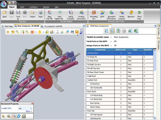Activate Zoom Window magnifier tool
161x120 pixels.
[x=17, y=32]
